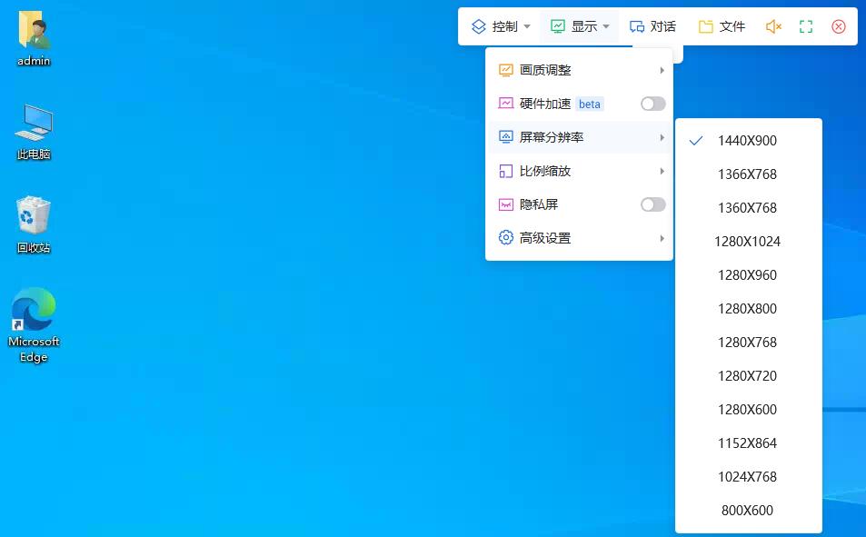
Task: Open the 显示 dropdown menu
Action: click(579, 26)
